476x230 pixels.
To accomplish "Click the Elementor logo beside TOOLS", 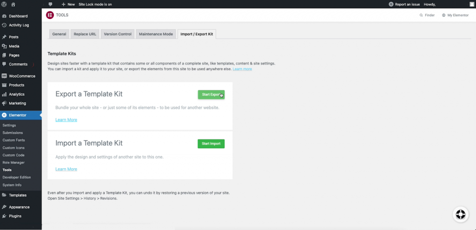I will [x=50, y=15].
